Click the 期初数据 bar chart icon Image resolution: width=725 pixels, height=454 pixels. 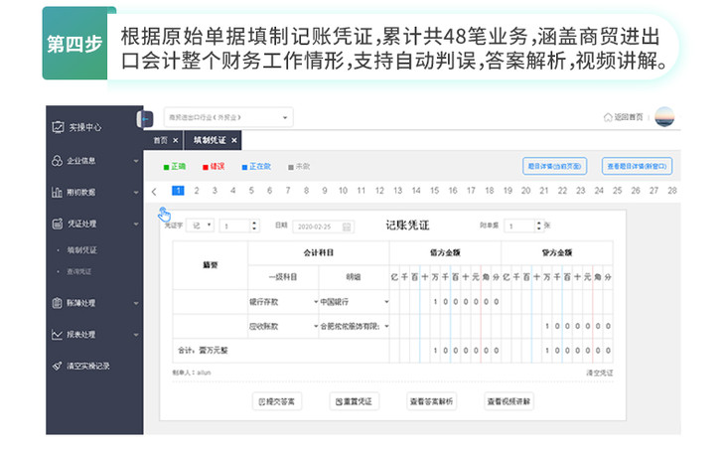tap(59, 192)
